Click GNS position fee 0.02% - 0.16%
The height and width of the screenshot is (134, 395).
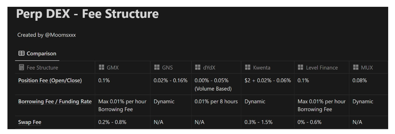tap(171, 84)
